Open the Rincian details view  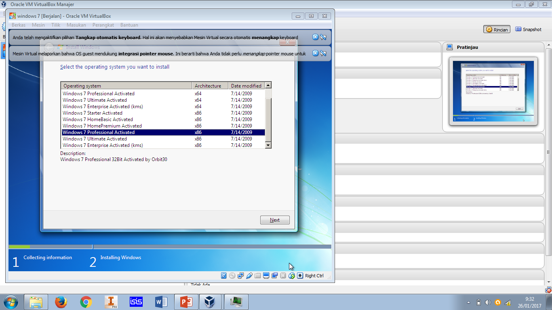click(x=497, y=29)
